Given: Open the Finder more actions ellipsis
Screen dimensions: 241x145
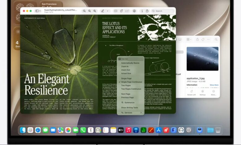Looking at the screenshot, I should tap(208, 39).
